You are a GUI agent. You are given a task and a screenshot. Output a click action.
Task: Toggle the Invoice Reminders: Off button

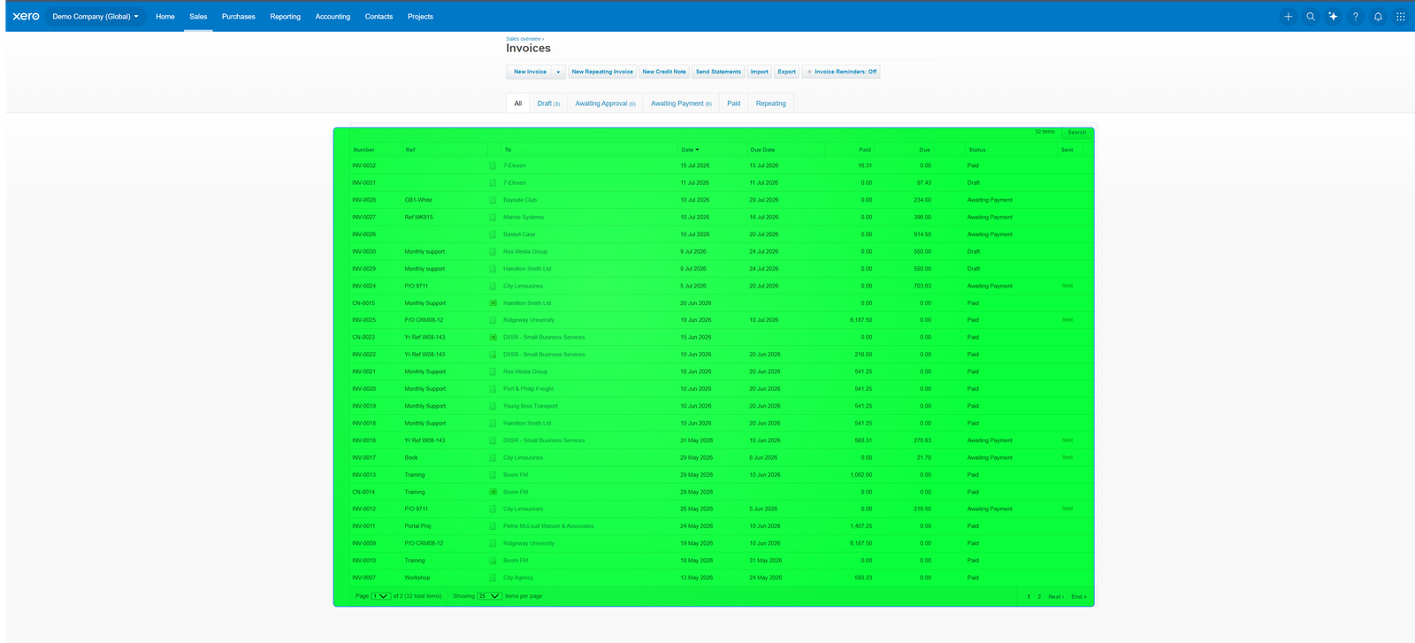pos(841,72)
